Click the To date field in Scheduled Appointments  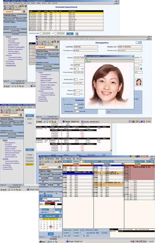(59, 33)
